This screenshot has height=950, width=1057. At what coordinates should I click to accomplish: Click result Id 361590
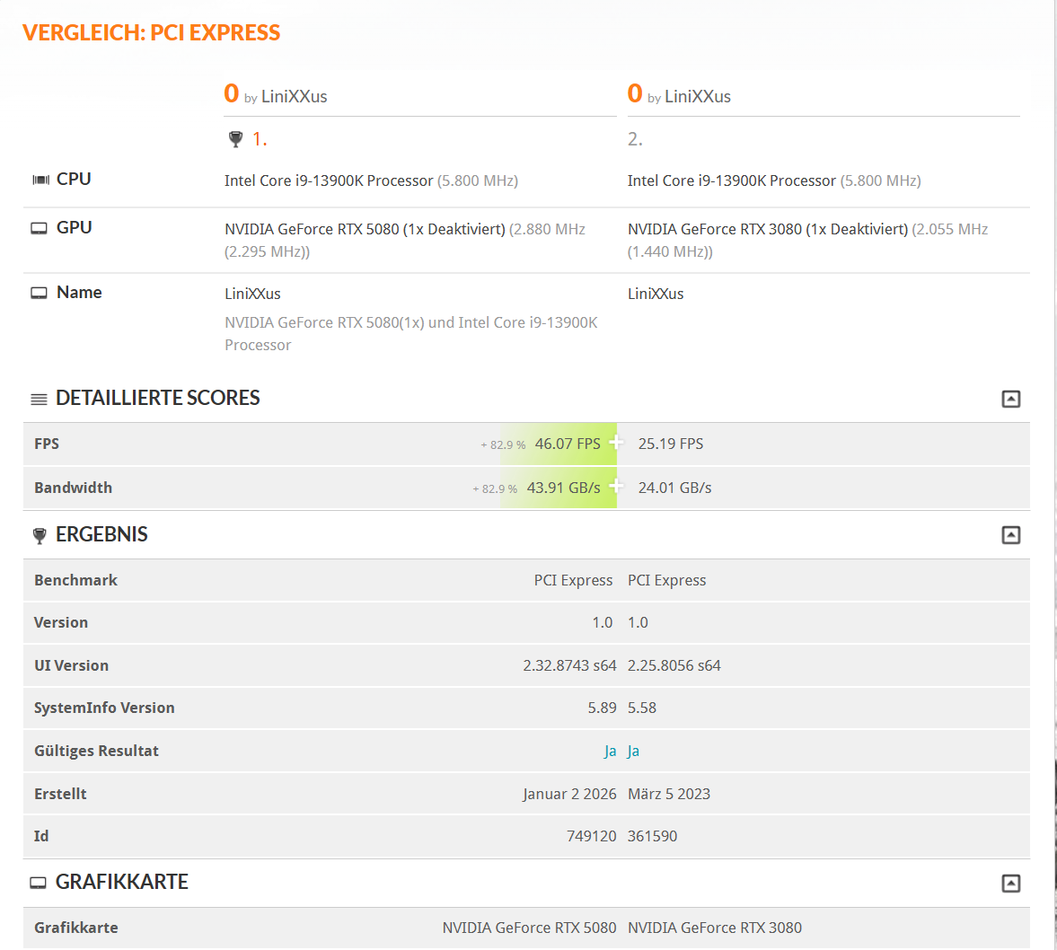pos(653,836)
